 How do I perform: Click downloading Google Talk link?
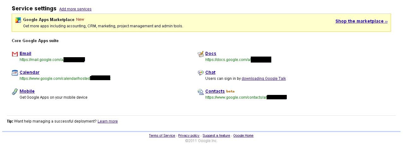264,79
